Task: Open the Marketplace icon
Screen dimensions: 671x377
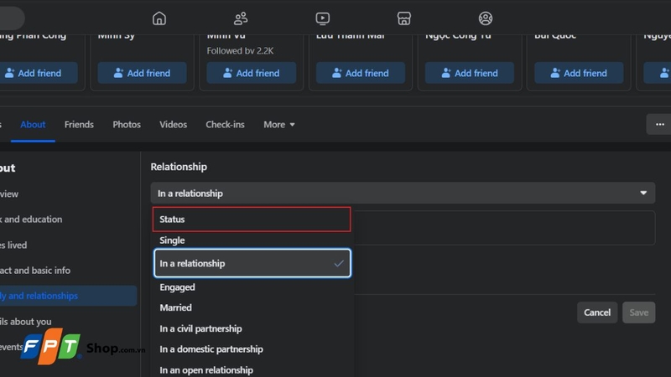Action: pos(404,18)
